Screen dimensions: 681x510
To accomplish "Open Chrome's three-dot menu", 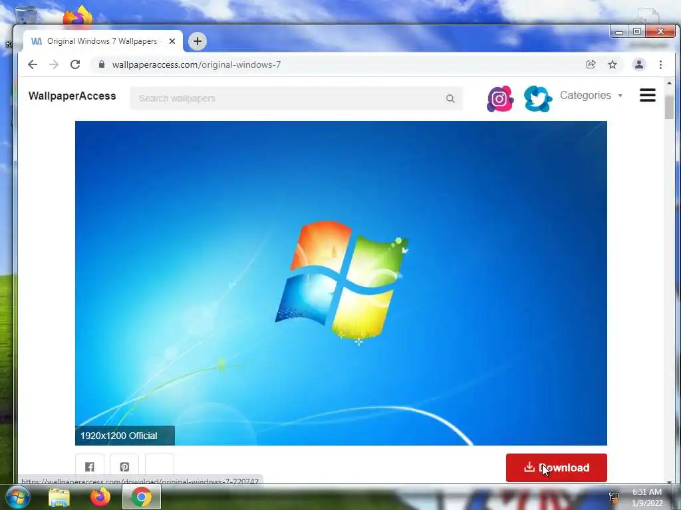I will tap(660, 64).
